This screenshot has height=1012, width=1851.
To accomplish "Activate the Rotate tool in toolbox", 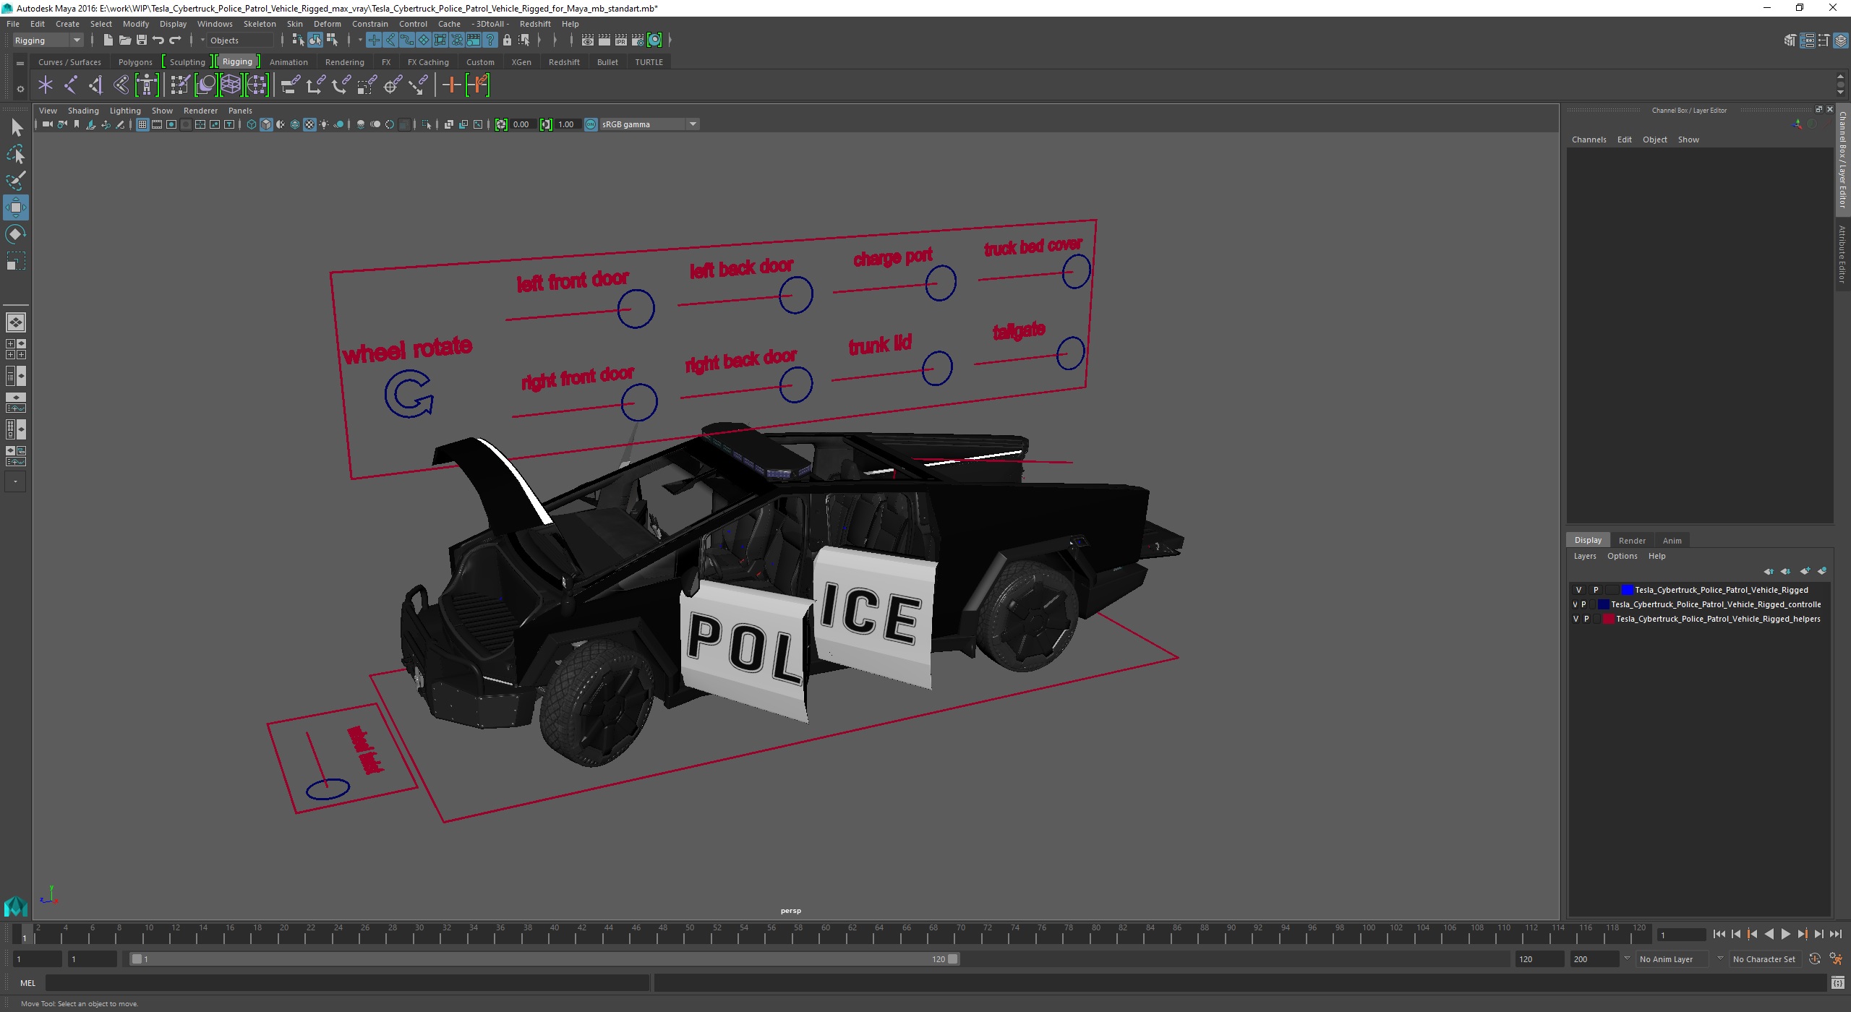I will [x=16, y=234].
